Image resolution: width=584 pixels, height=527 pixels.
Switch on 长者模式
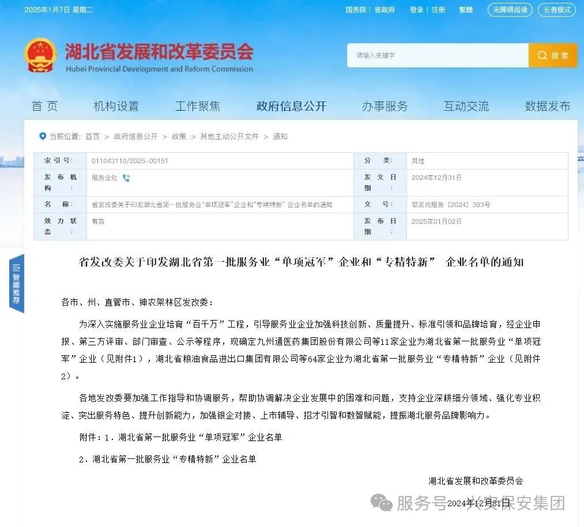[557, 10]
